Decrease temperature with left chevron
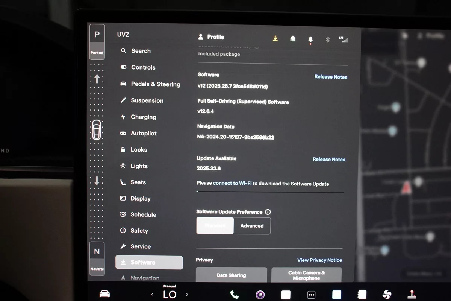 152,295
